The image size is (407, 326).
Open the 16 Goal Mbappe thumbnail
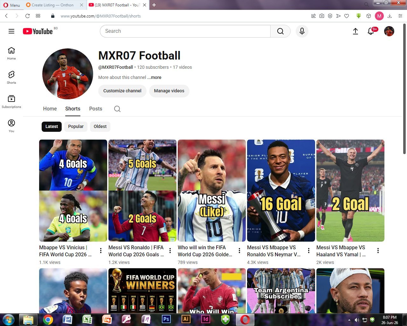click(281, 190)
